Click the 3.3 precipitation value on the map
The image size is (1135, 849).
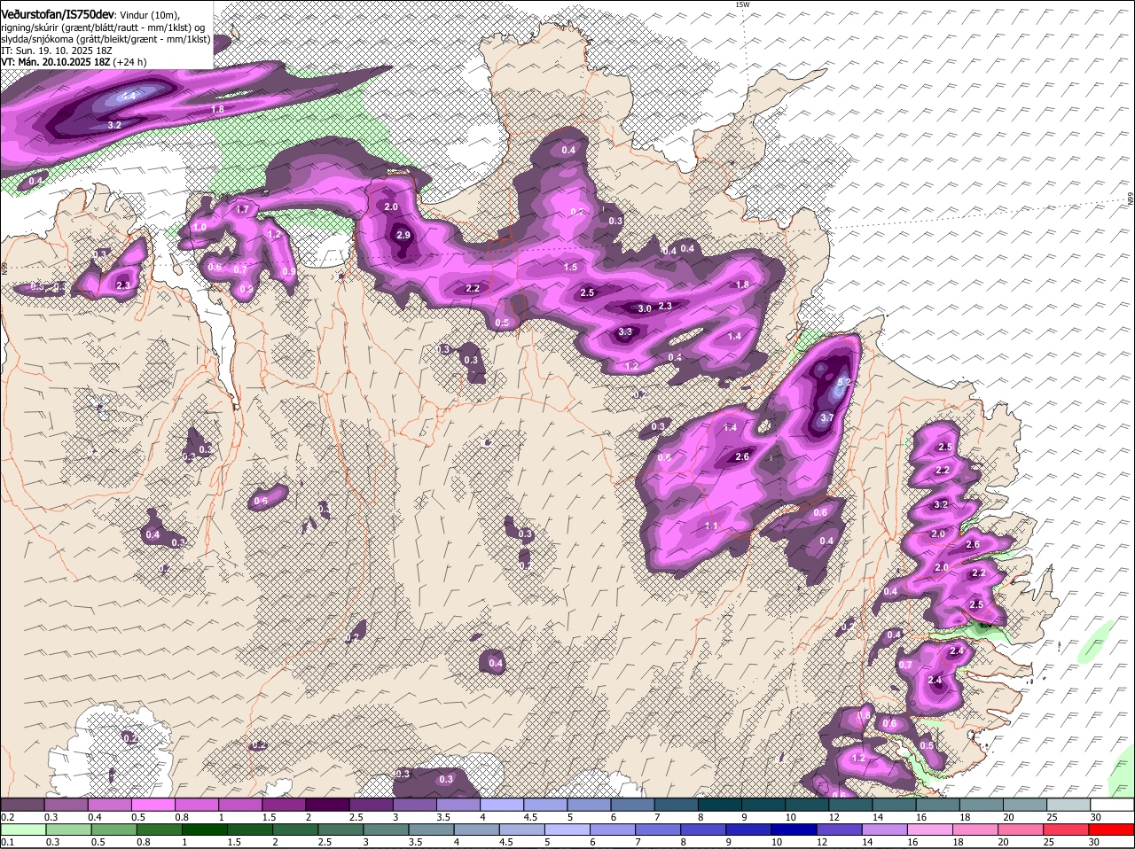point(625,331)
